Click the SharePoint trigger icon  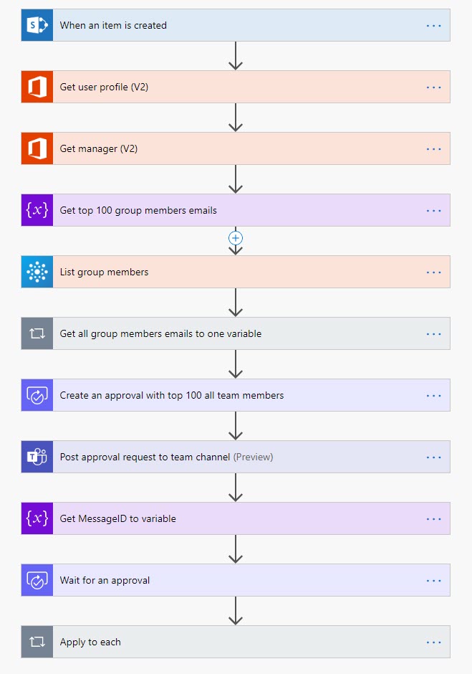tap(37, 25)
